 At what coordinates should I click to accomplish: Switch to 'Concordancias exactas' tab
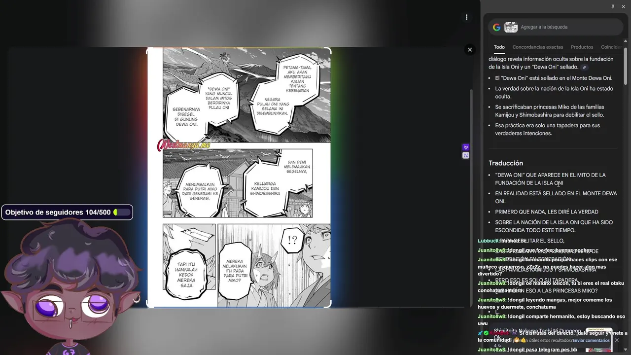pos(538,47)
